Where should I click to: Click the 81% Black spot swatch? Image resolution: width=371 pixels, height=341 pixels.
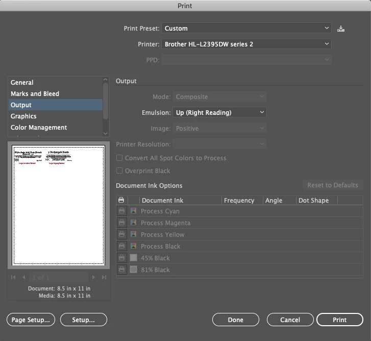(133, 269)
